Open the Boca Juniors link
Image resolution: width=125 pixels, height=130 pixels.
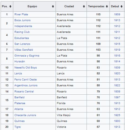[x=22, y=20]
